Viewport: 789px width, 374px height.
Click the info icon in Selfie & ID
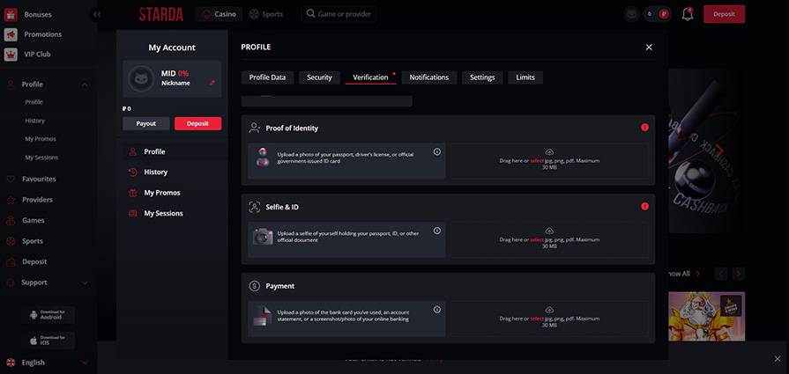(x=436, y=231)
